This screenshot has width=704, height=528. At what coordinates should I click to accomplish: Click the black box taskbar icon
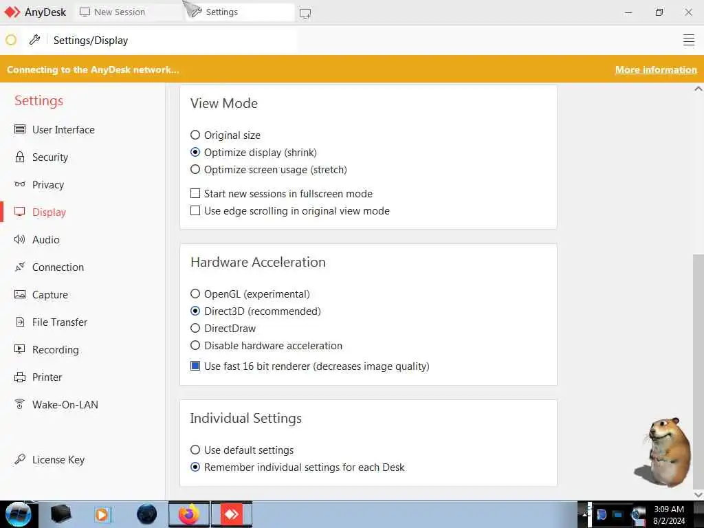60,514
